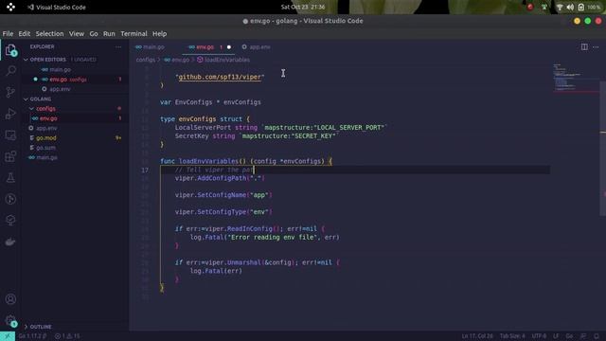Open the Accounts icon in activity bar
The image size is (606, 341).
pyautogui.click(x=10, y=299)
